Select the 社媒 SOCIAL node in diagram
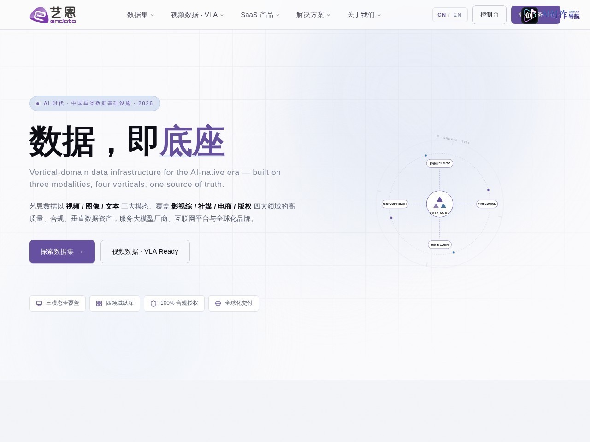The image size is (590, 442). click(487, 204)
